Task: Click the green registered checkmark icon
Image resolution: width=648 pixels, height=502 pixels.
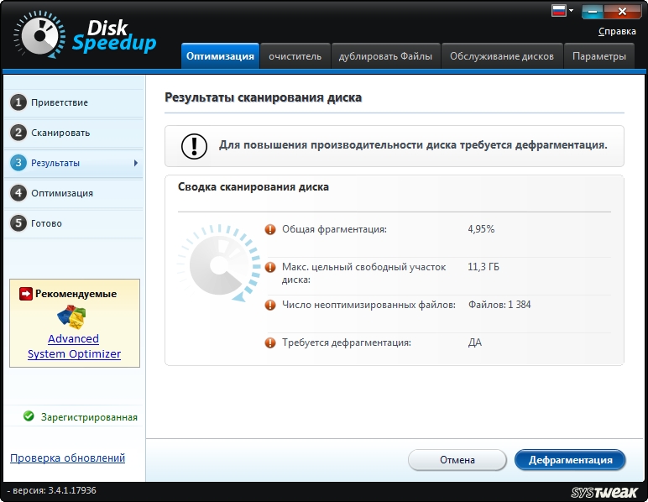Action: point(29,416)
